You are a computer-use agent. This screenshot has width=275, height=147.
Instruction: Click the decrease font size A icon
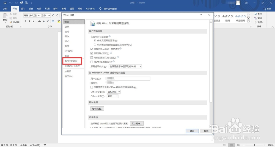click(57, 15)
